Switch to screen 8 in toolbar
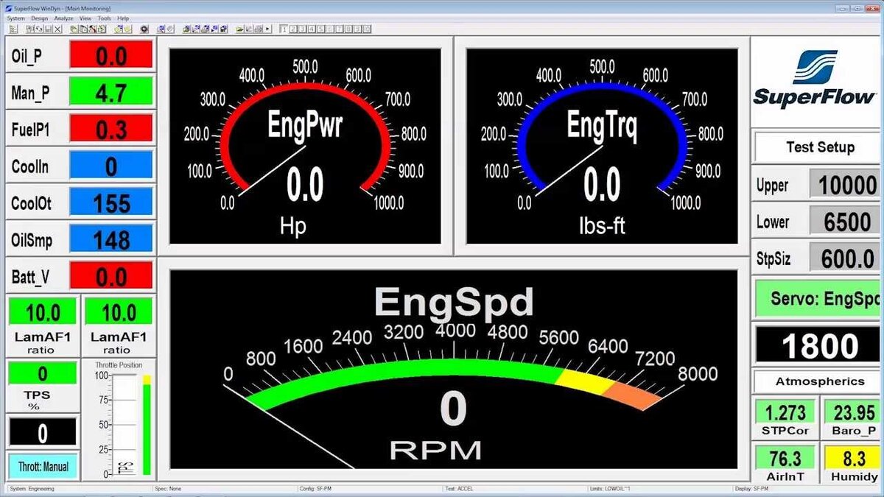 [348, 29]
